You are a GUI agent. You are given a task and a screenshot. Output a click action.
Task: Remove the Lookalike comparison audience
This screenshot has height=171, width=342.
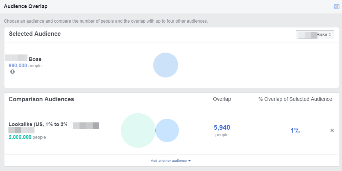(332, 130)
